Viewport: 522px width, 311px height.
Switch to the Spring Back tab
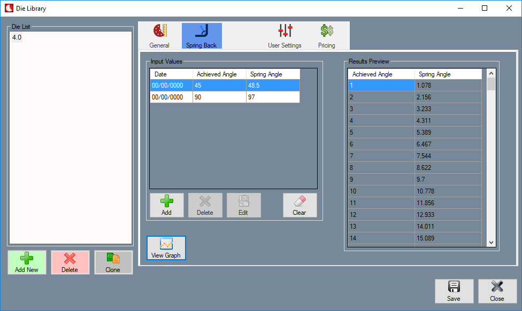tap(202, 36)
